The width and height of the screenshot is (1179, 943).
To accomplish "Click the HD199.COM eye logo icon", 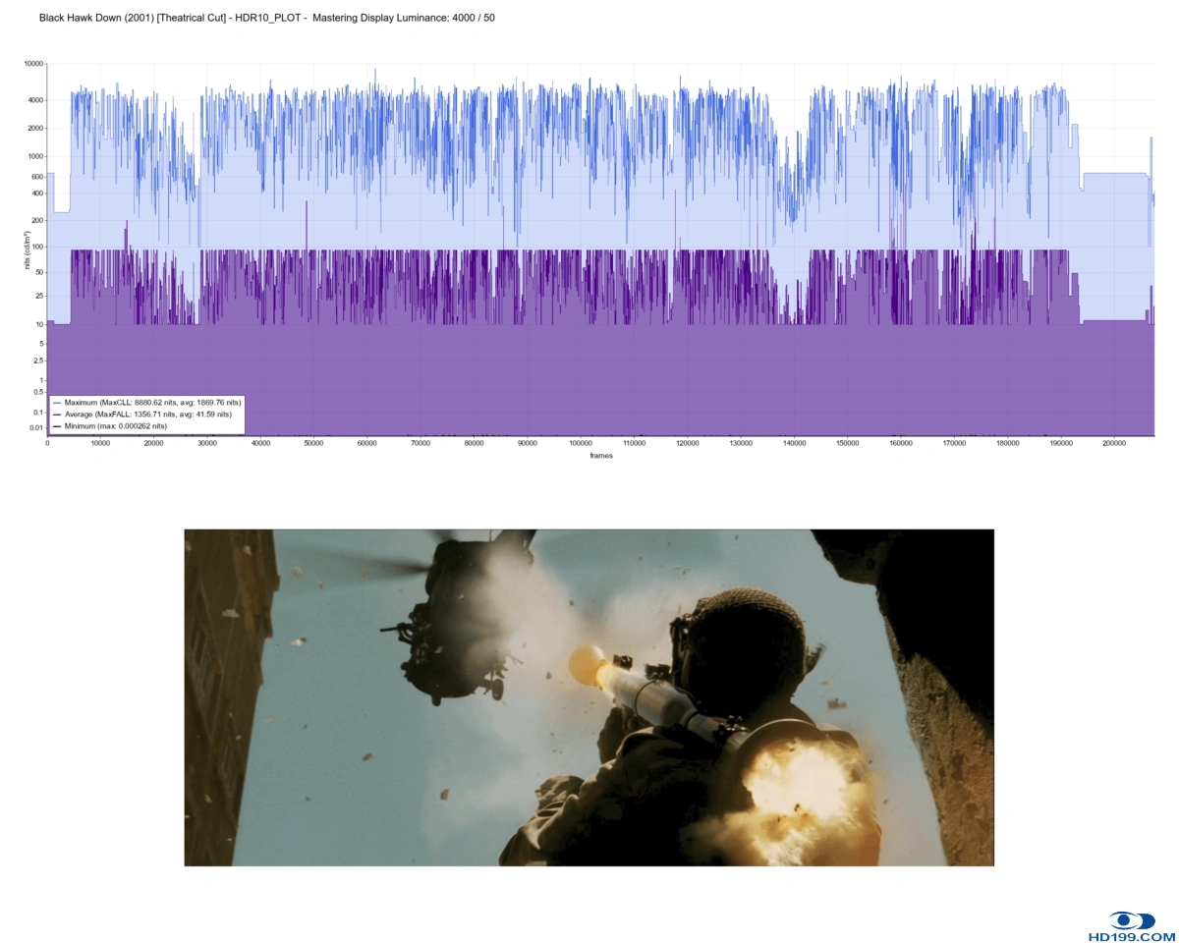I will (1134, 920).
